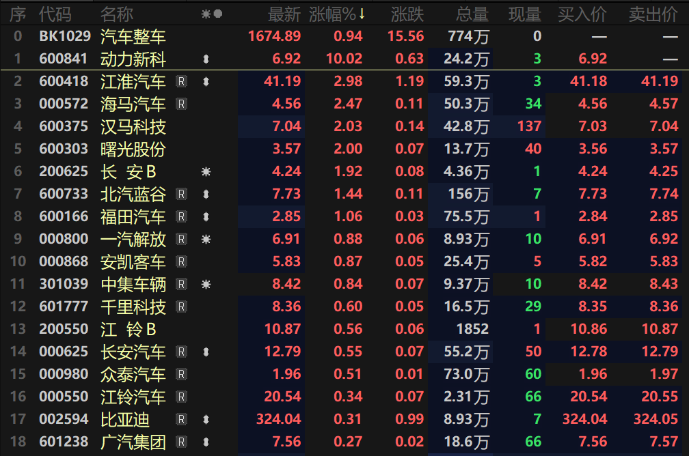Screen dimensions: 689x456
Task: Click the burst marker icon beside 一汽解放
Action: click(x=206, y=240)
